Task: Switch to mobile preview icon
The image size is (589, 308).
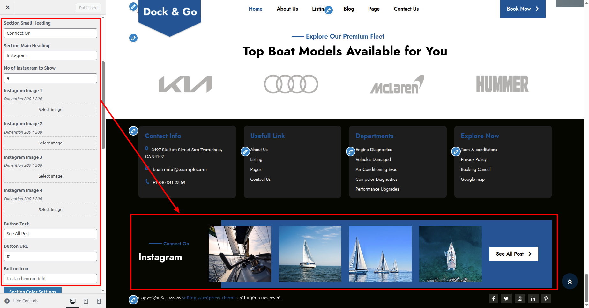Action: point(99,301)
